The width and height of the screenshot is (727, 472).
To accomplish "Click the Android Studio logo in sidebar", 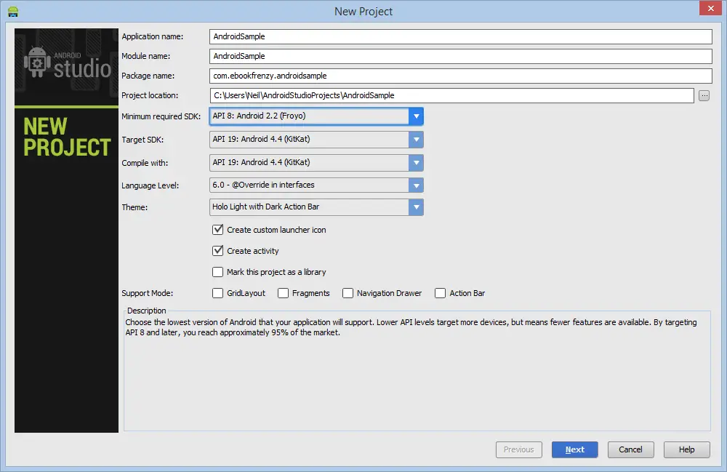I will [x=67, y=66].
